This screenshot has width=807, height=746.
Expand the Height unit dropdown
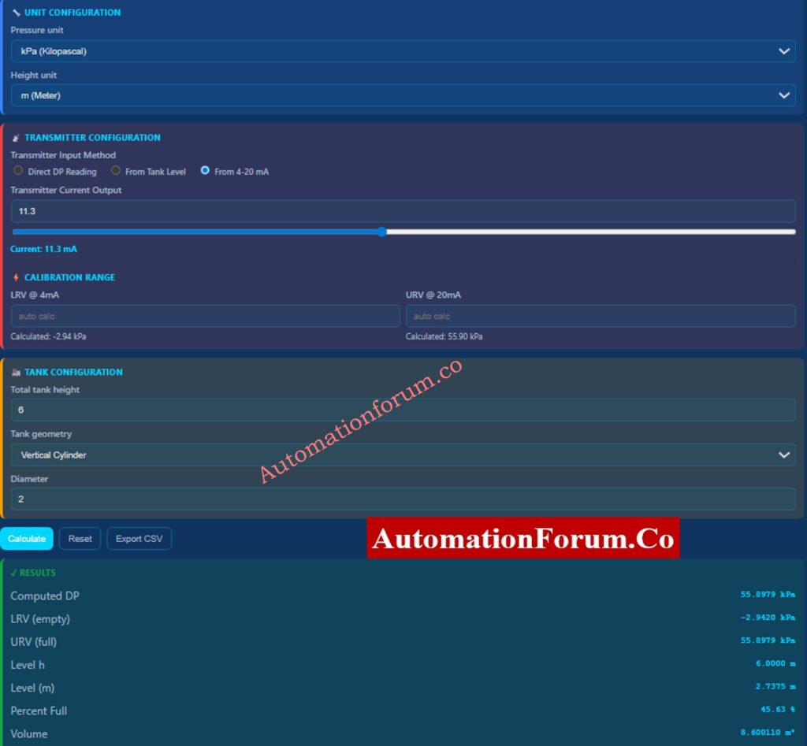pyautogui.click(x=403, y=95)
